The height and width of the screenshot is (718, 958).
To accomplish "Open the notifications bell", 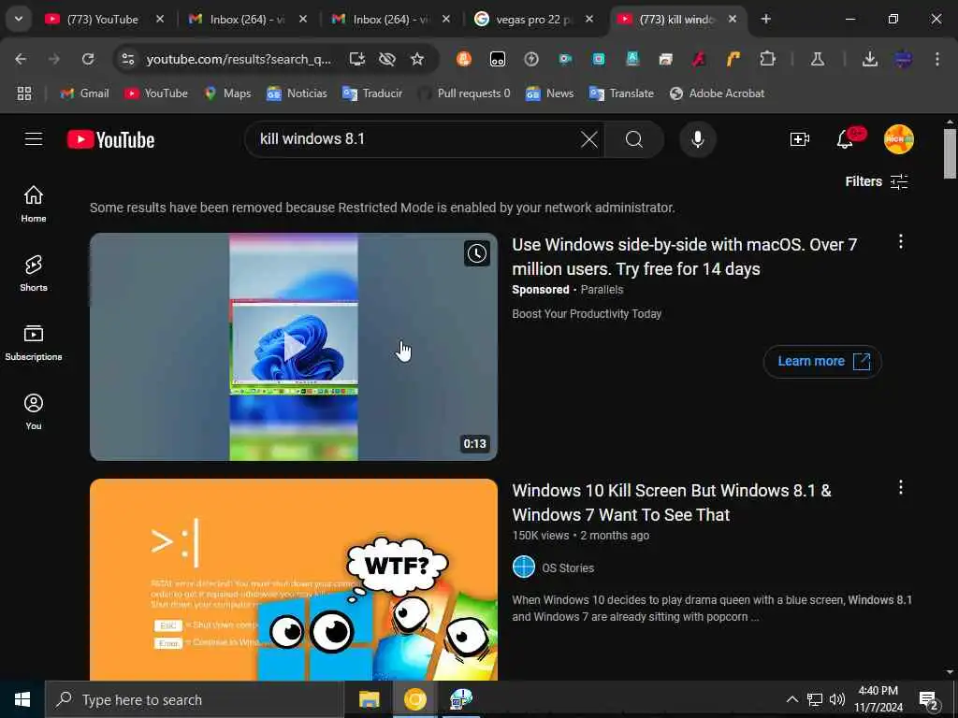I will tap(845, 139).
